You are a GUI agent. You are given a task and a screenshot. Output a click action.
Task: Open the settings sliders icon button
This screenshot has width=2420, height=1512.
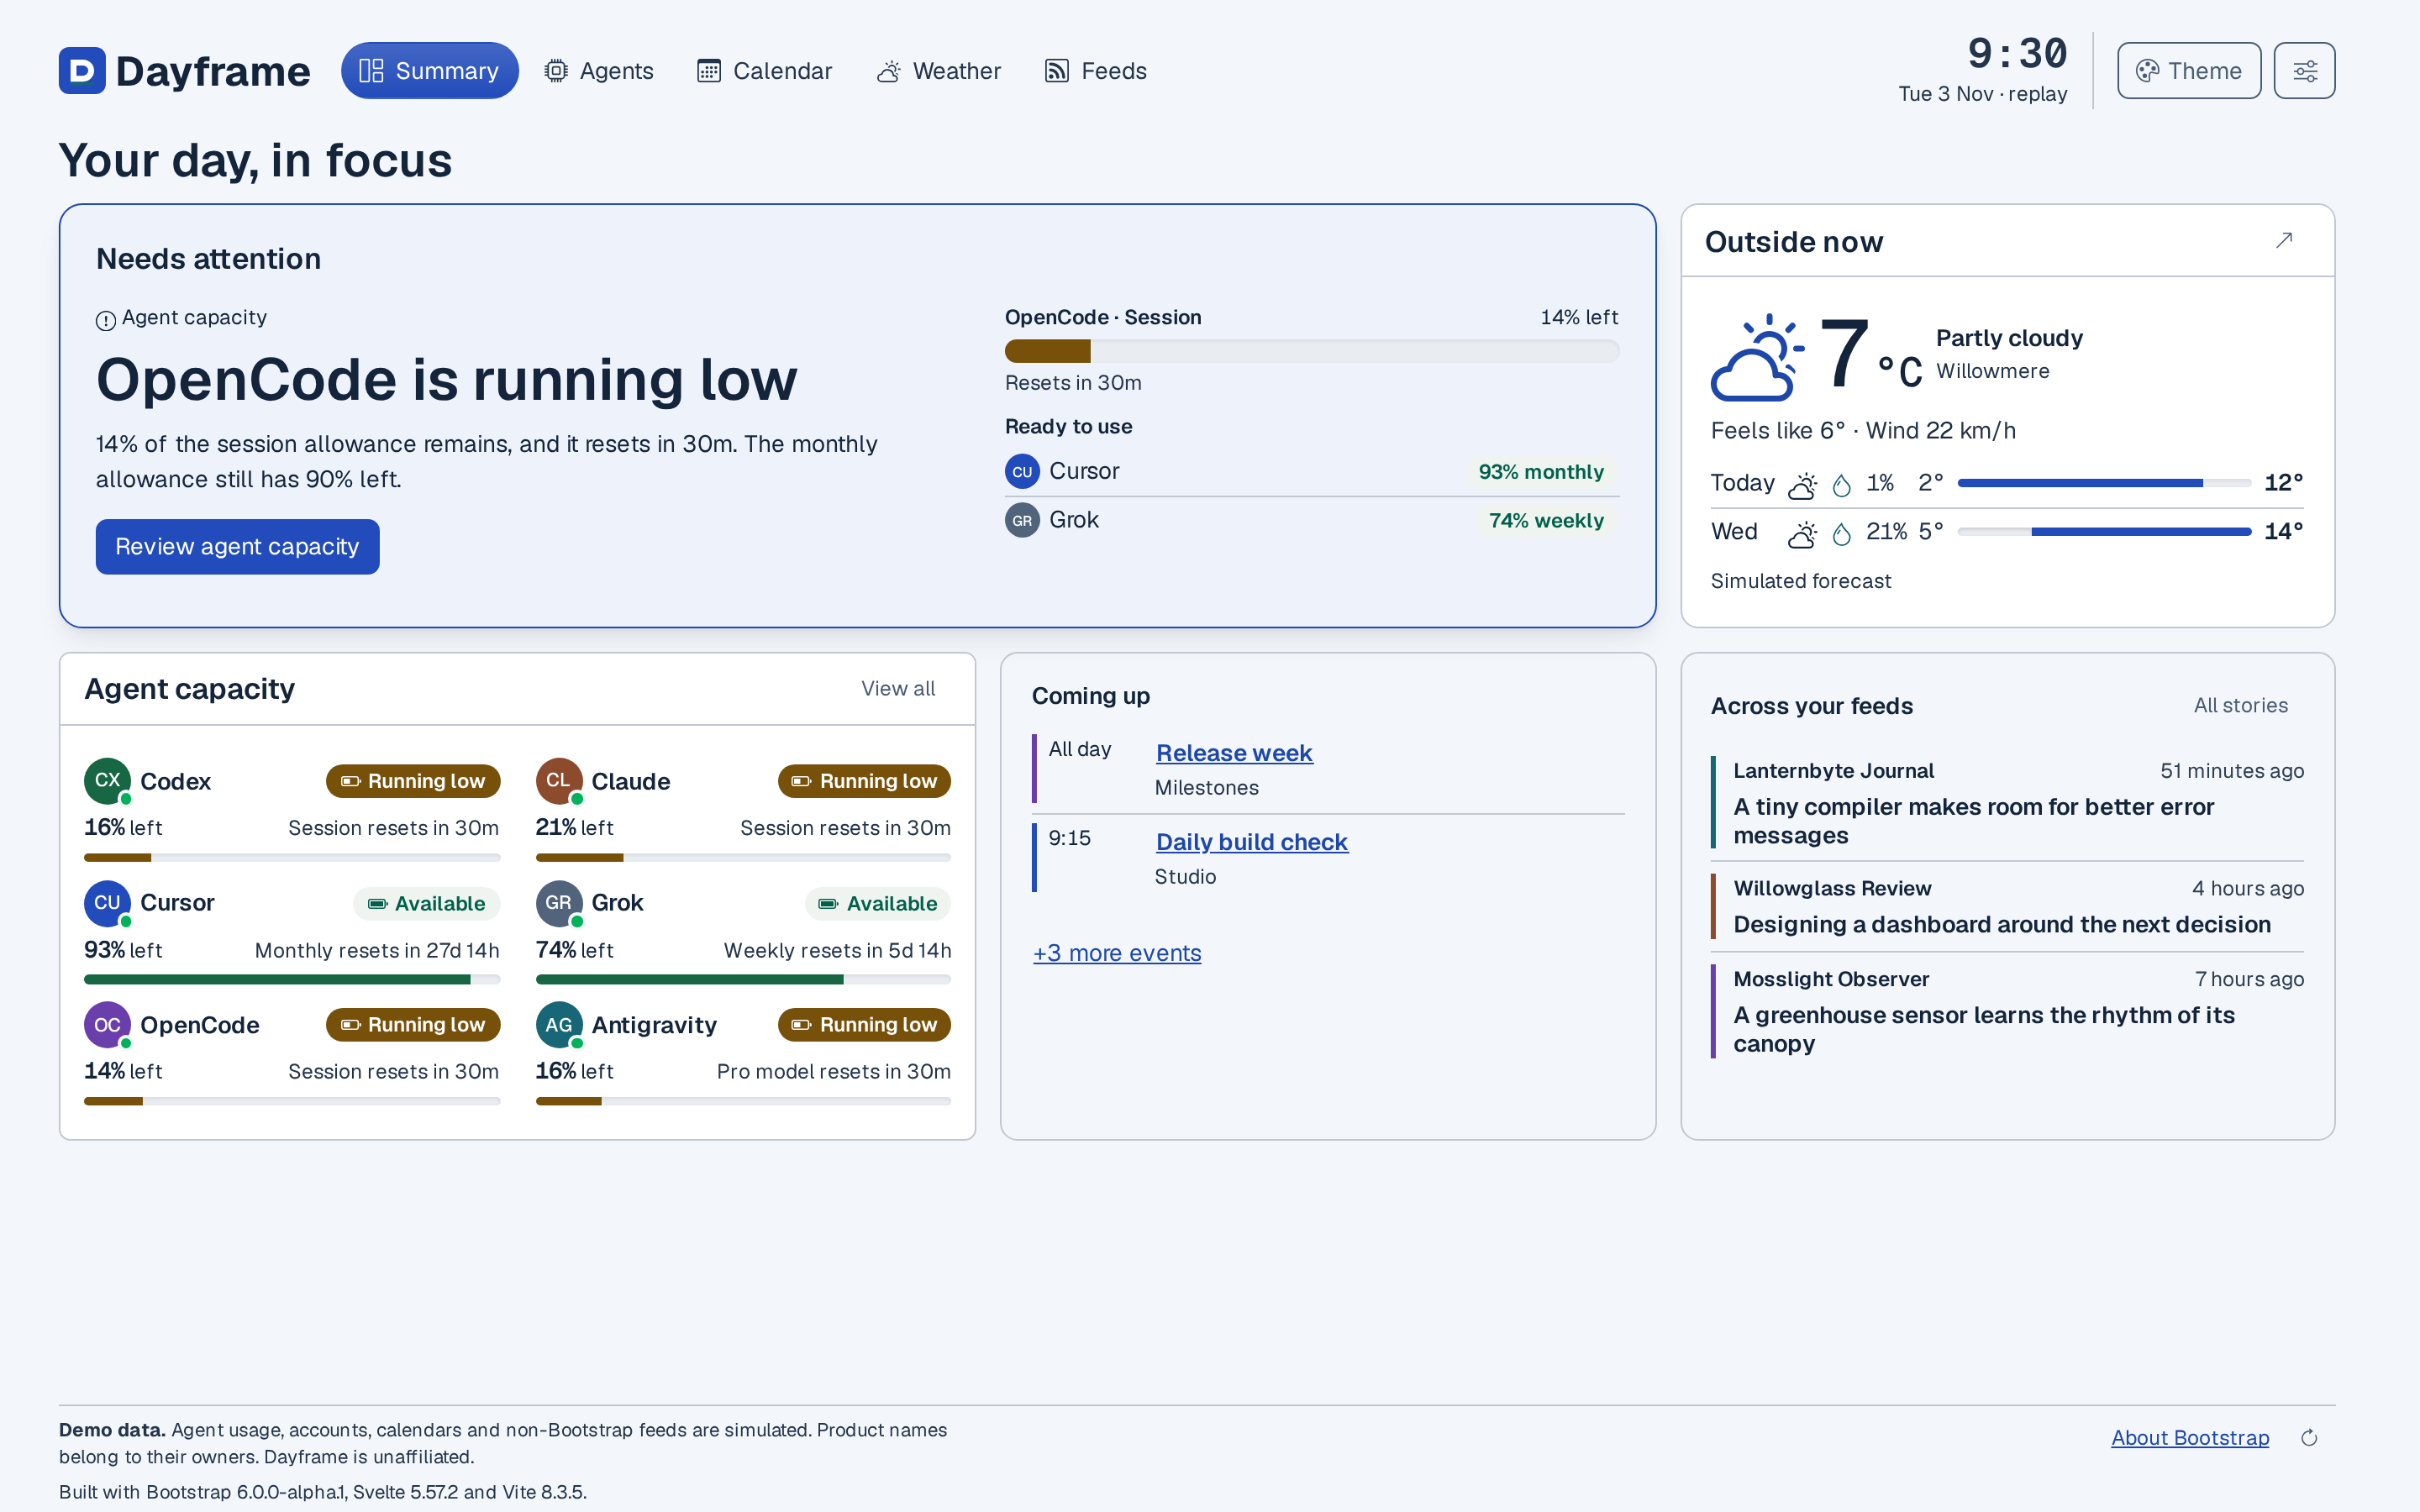(x=2304, y=70)
